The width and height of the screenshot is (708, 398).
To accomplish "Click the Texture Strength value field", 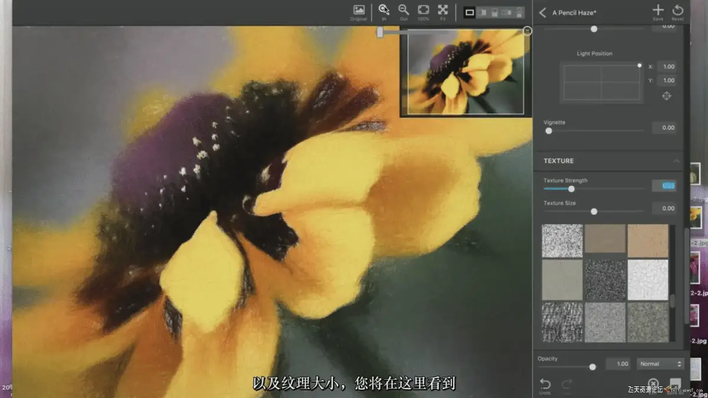I will pos(664,186).
